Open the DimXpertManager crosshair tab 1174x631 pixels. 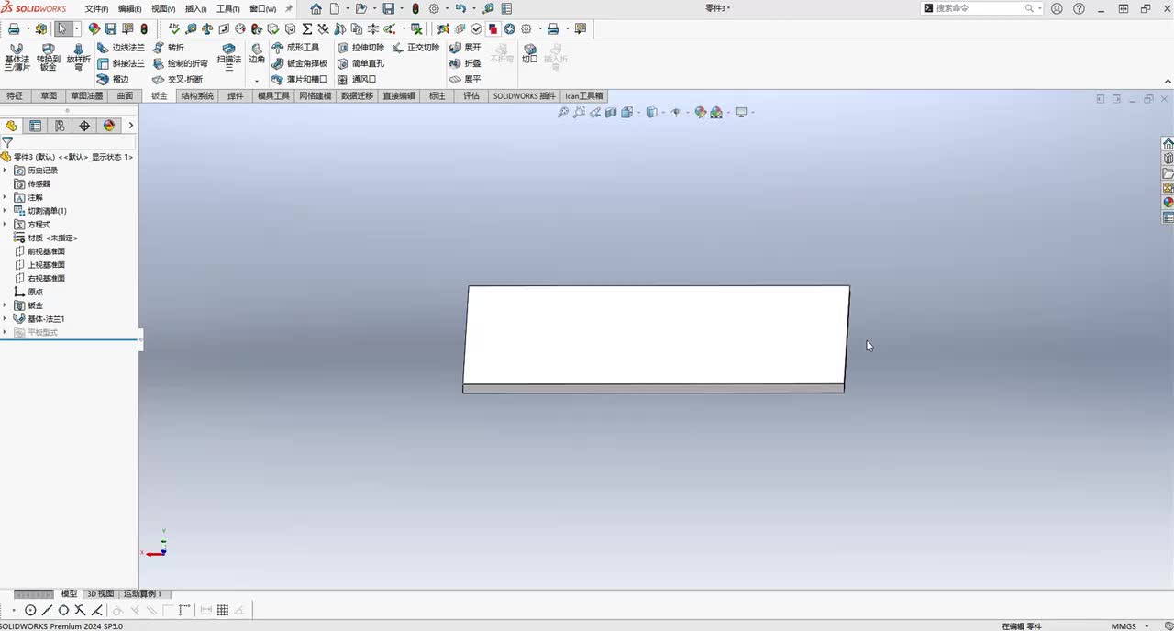tap(84, 126)
